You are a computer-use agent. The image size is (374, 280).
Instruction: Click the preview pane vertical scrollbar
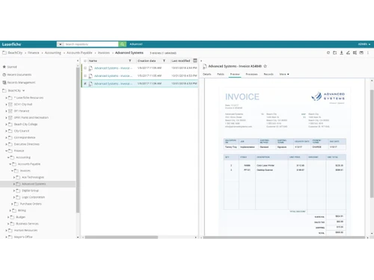(x=372, y=143)
